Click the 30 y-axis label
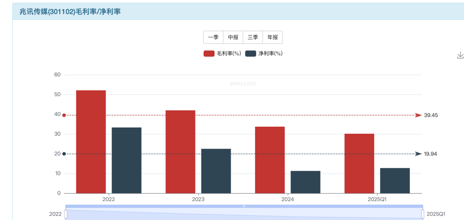 click(x=58, y=134)
